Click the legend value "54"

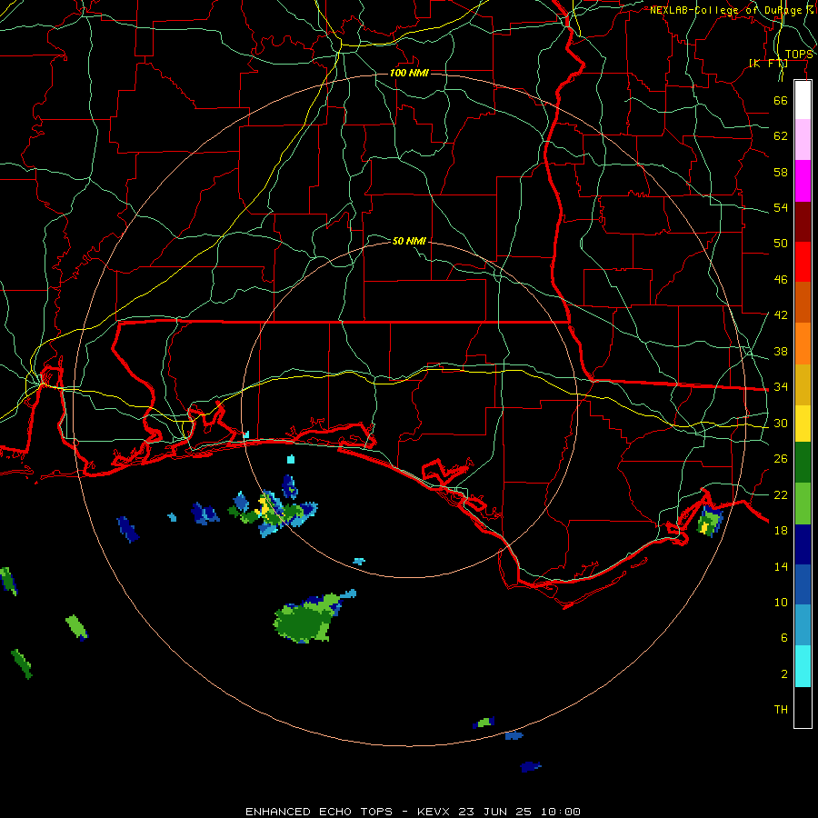[x=781, y=207]
